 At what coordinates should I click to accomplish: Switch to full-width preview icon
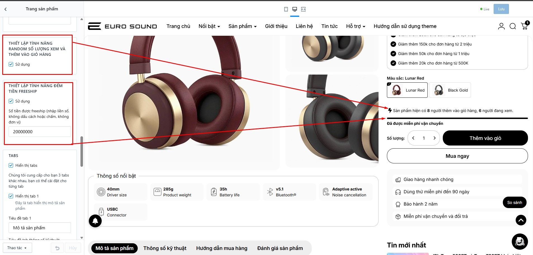303,9
